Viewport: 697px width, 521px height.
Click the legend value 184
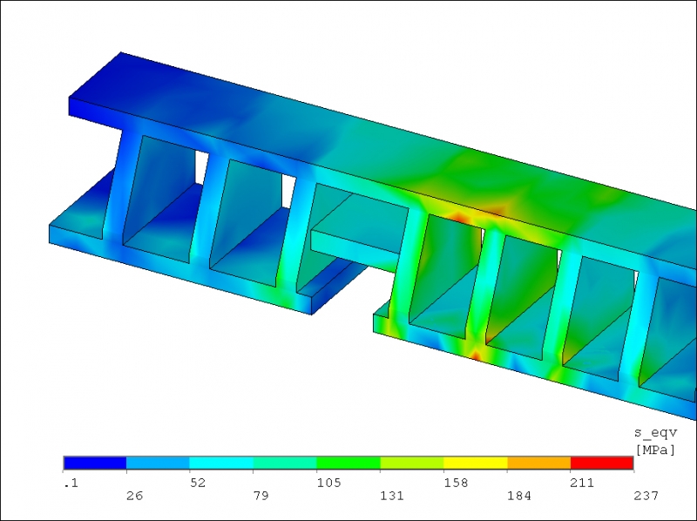click(519, 495)
